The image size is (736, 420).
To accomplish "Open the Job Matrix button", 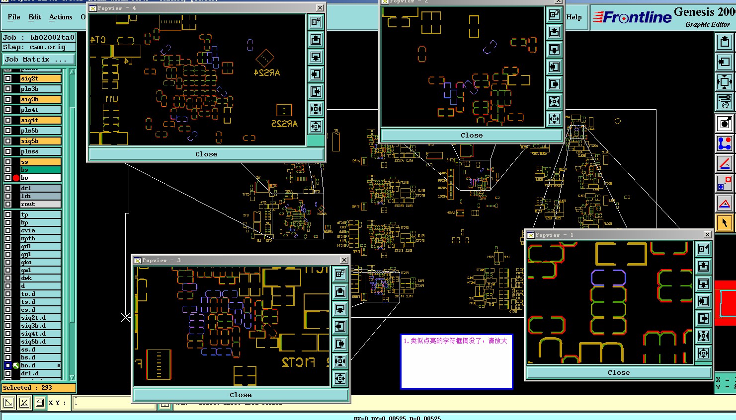I will pos(38,59).
